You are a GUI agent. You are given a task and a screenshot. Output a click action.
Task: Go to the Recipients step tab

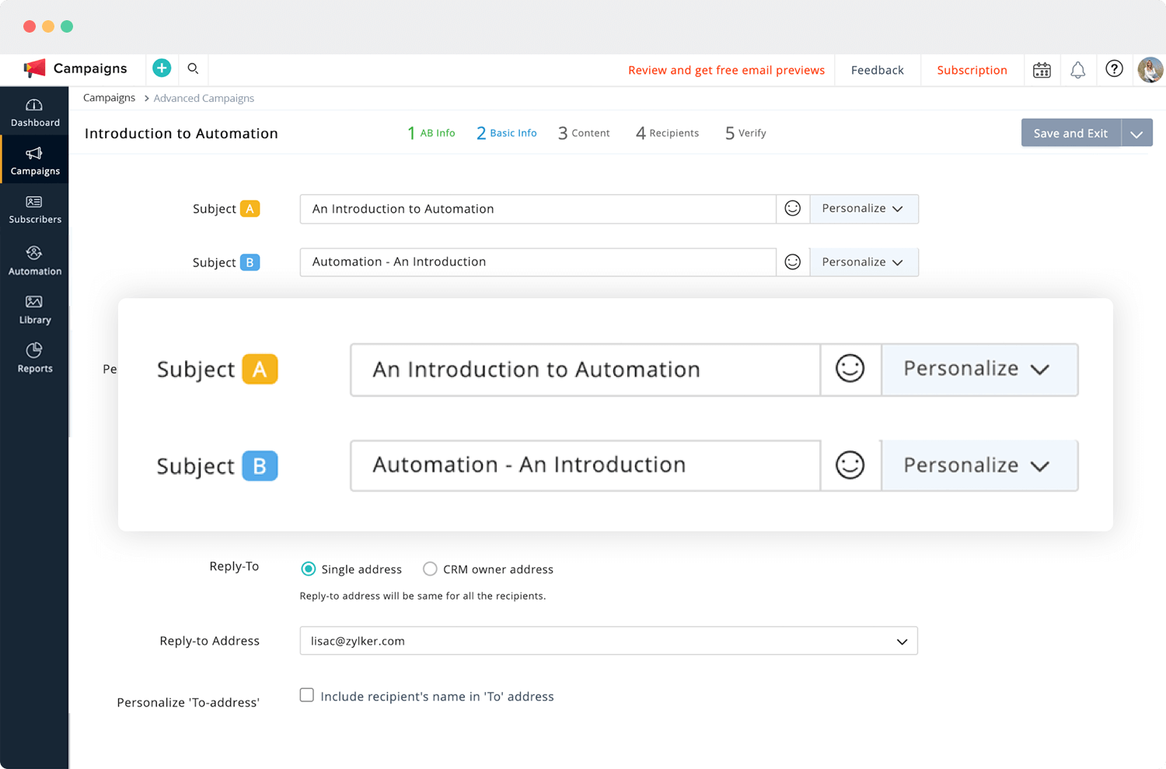667,133
